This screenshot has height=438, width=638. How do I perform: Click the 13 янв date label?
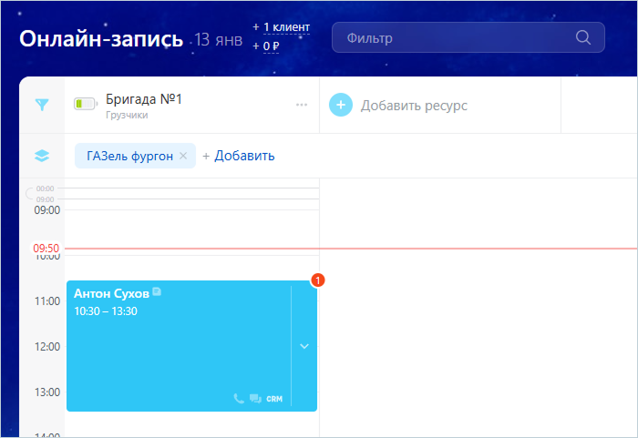tap(219, 40)
